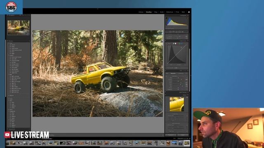Hide the Detail preview with its triangle
Screen dimensions: 264x148
click(187, 97)
